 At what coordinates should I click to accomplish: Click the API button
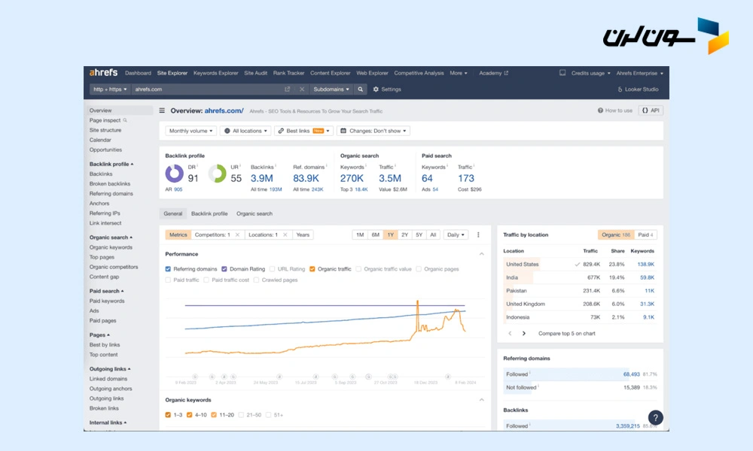(650, 110)
